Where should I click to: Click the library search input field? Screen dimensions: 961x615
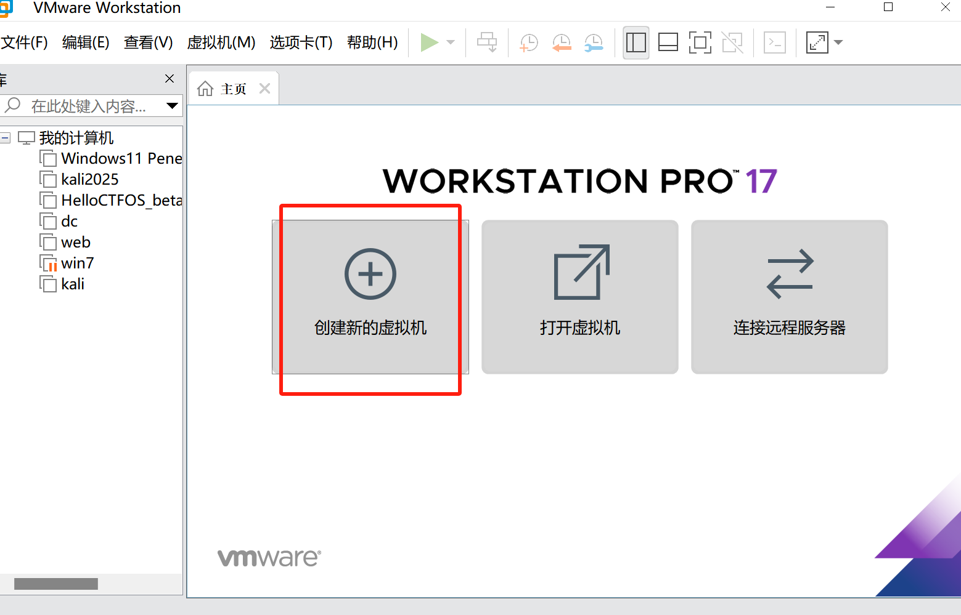coord(86,105)
